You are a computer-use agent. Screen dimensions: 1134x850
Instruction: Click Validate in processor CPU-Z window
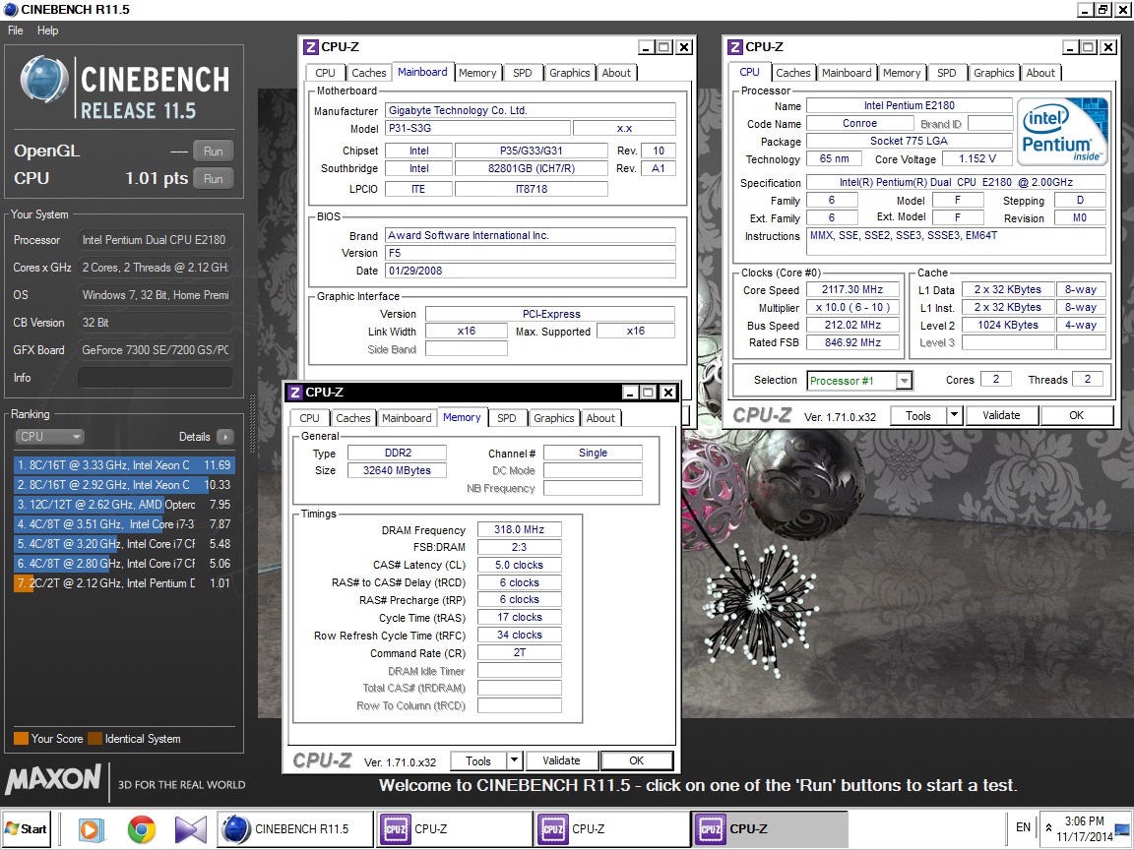click(x=1002, y=415)
